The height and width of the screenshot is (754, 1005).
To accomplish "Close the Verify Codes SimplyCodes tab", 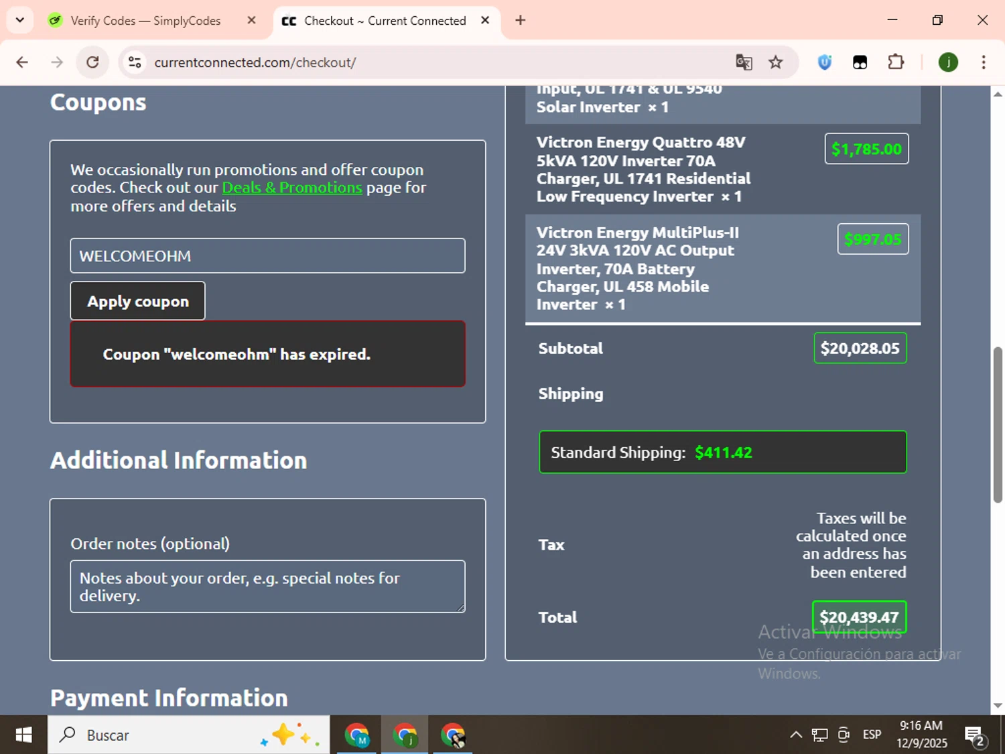I will click(x=251, y=20).
